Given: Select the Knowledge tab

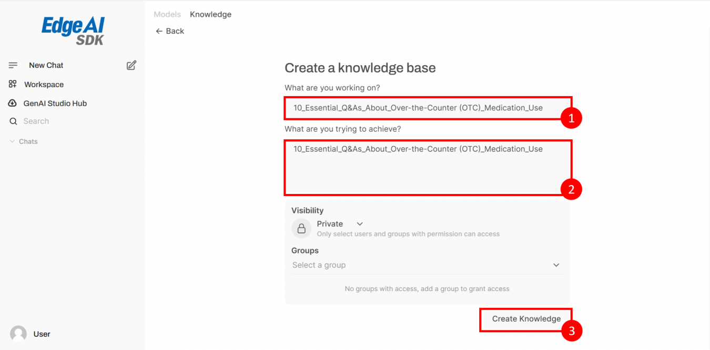Looking at the screenshot, I should (x=210, y=14).
